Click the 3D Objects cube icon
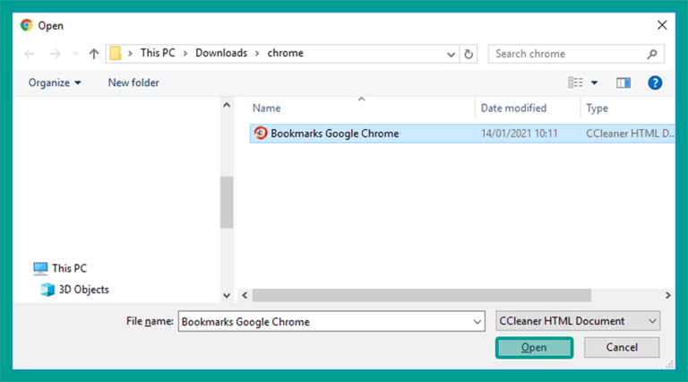688x382 pixels. click(47, 290)
